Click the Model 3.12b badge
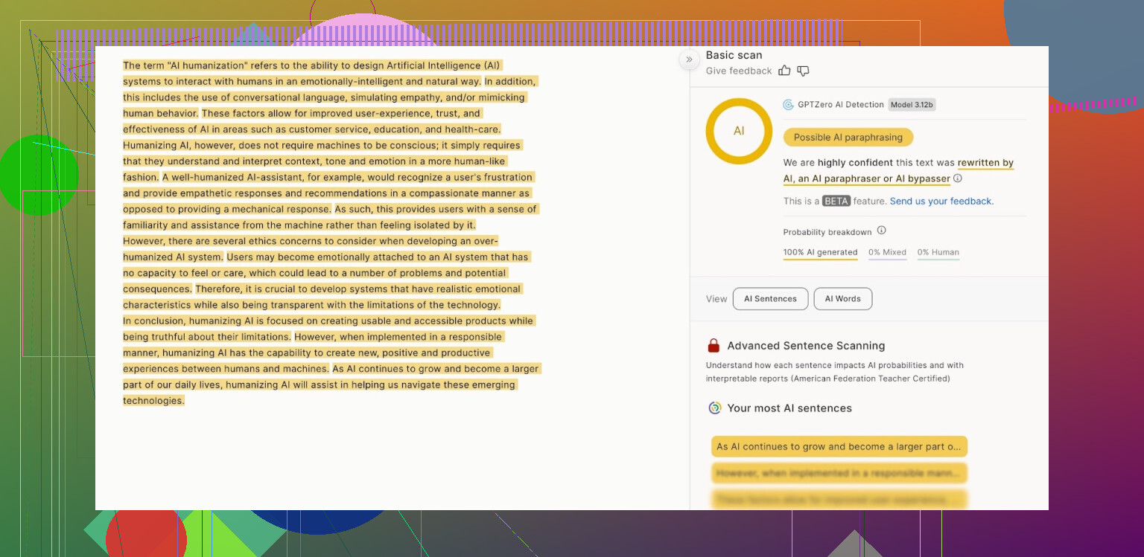 click(x=912, y=105)
